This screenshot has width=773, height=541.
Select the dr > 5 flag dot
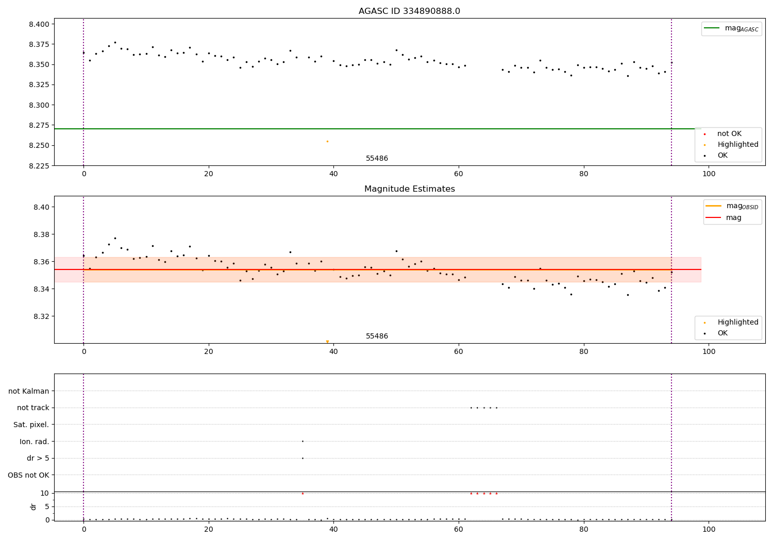click(303, 458)
